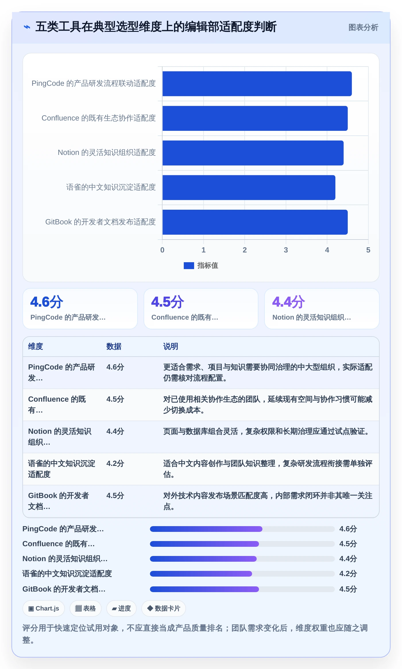The image size is (402, 669).
Task: Open the 4.4分 Notion data card
Action: pos(322,309)
